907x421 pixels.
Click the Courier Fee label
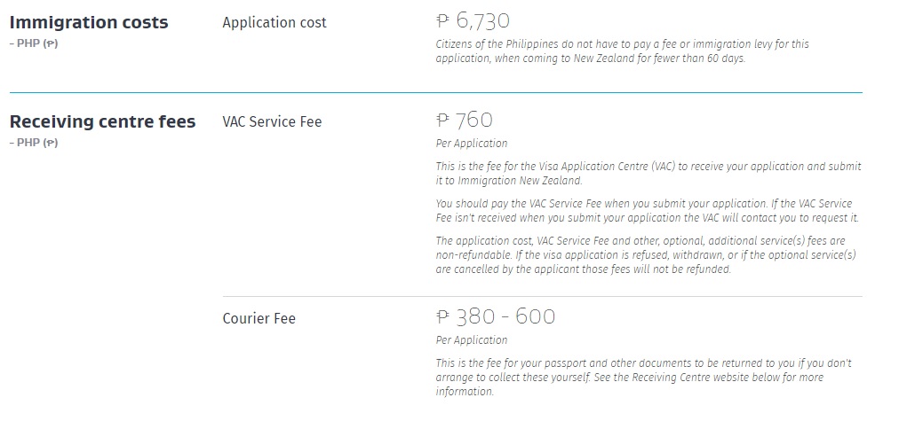point(259,318)
